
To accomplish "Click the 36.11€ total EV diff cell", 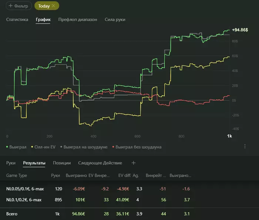I will [x=122, y=214].
